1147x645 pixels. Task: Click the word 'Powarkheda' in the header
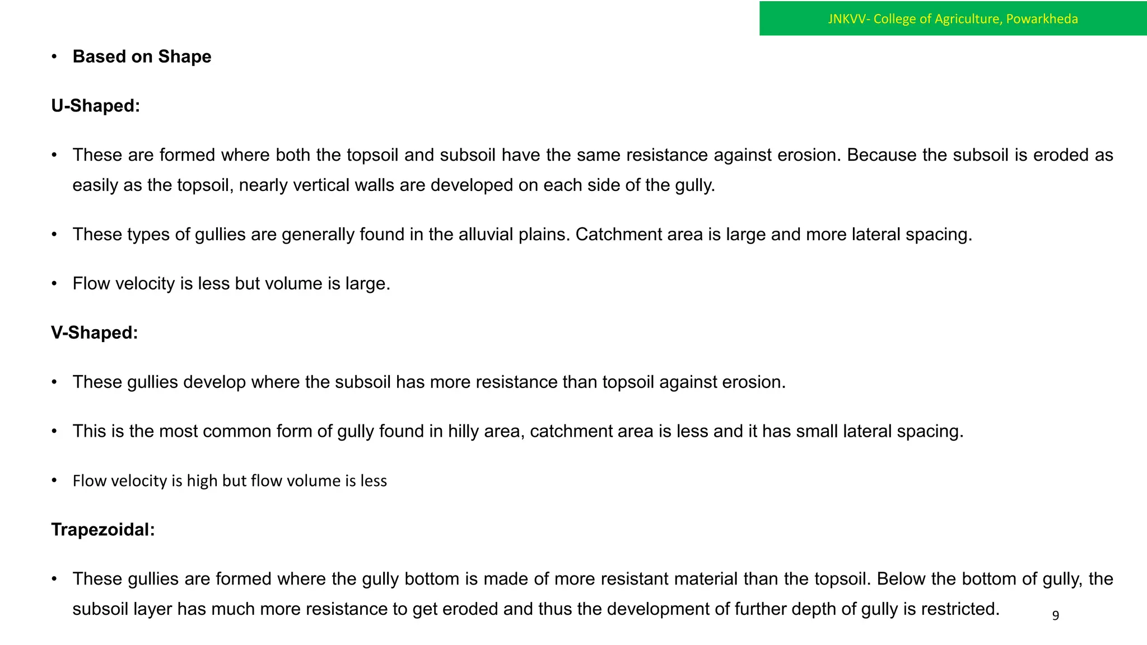point(1042,18)
